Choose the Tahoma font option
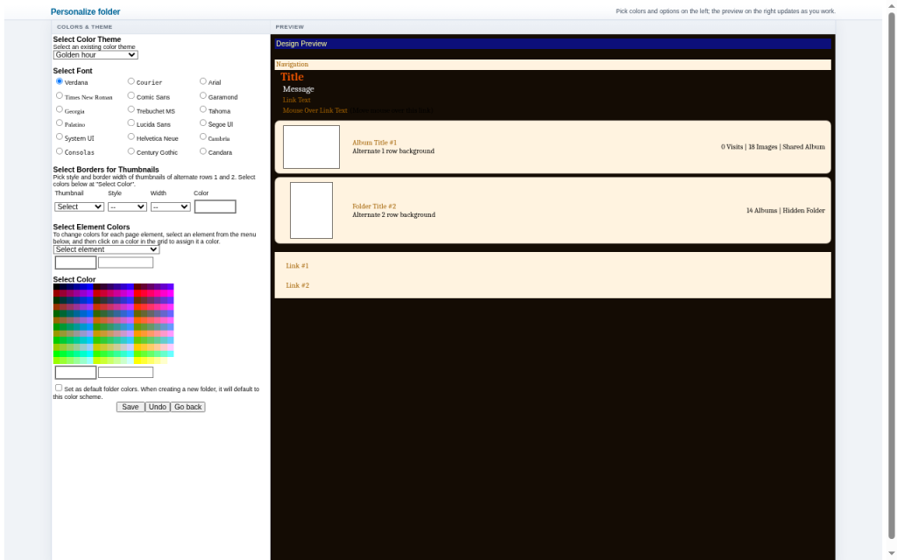The width and height of the screenshot is (897, 560). point(203,109)
